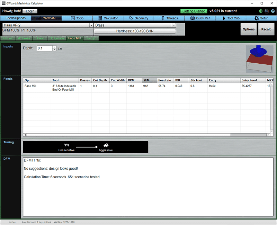The height and width of the screenshot is (225, 277).
Task: Open the Hardness 100-190 BHN selector
Action: (x=135, y=31)
